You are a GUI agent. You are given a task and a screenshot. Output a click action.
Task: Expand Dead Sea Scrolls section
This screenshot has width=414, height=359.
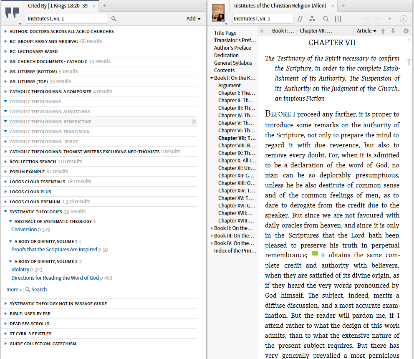tap(5, 324)
